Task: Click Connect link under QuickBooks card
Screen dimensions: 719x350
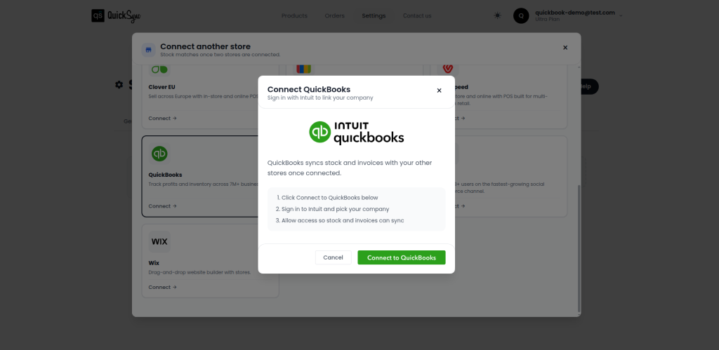Action: [x=162, y=206]
